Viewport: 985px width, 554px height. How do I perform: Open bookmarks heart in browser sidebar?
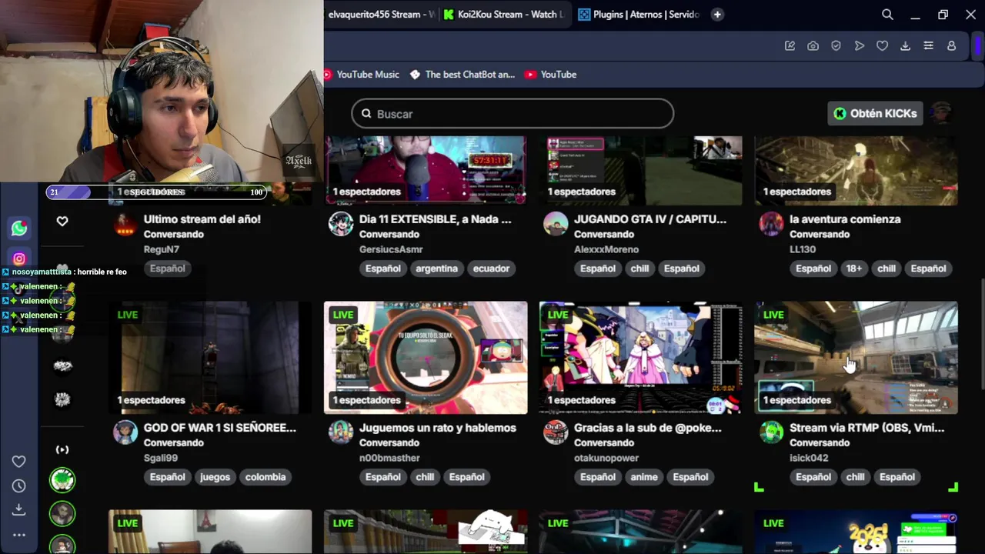click(19, 462)
